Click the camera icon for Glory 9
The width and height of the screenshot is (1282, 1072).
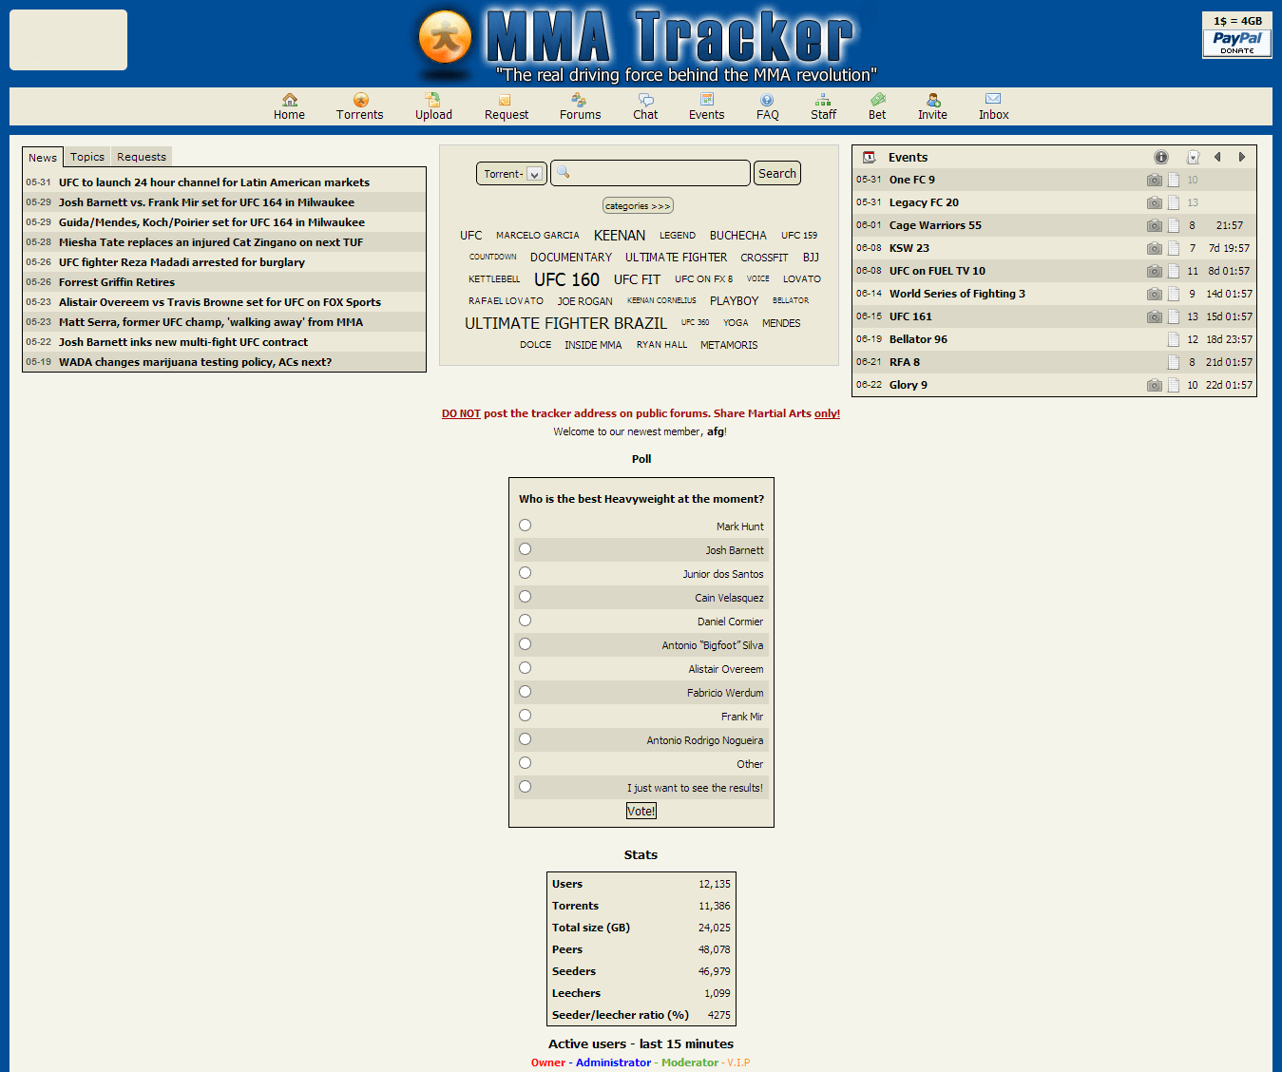(1154, 385)
